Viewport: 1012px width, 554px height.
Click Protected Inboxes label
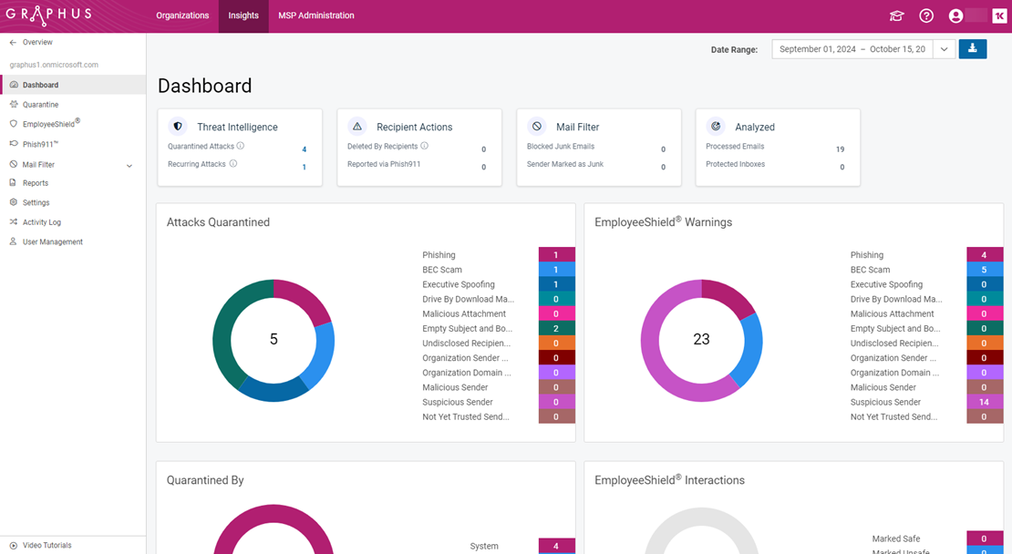(x=735, y=164)
